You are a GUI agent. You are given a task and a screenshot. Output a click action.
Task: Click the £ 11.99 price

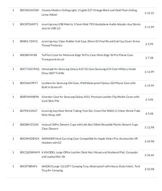click(149, 27)
